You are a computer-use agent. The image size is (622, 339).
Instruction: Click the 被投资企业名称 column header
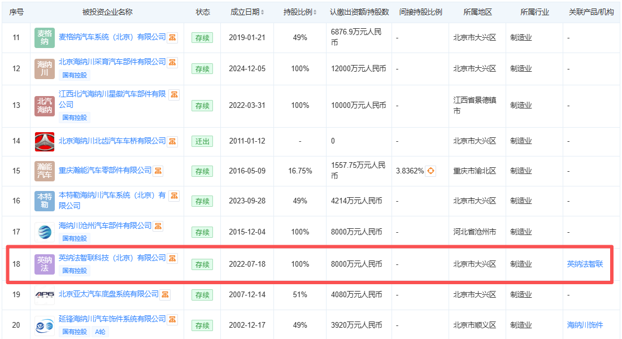[107, 12]
